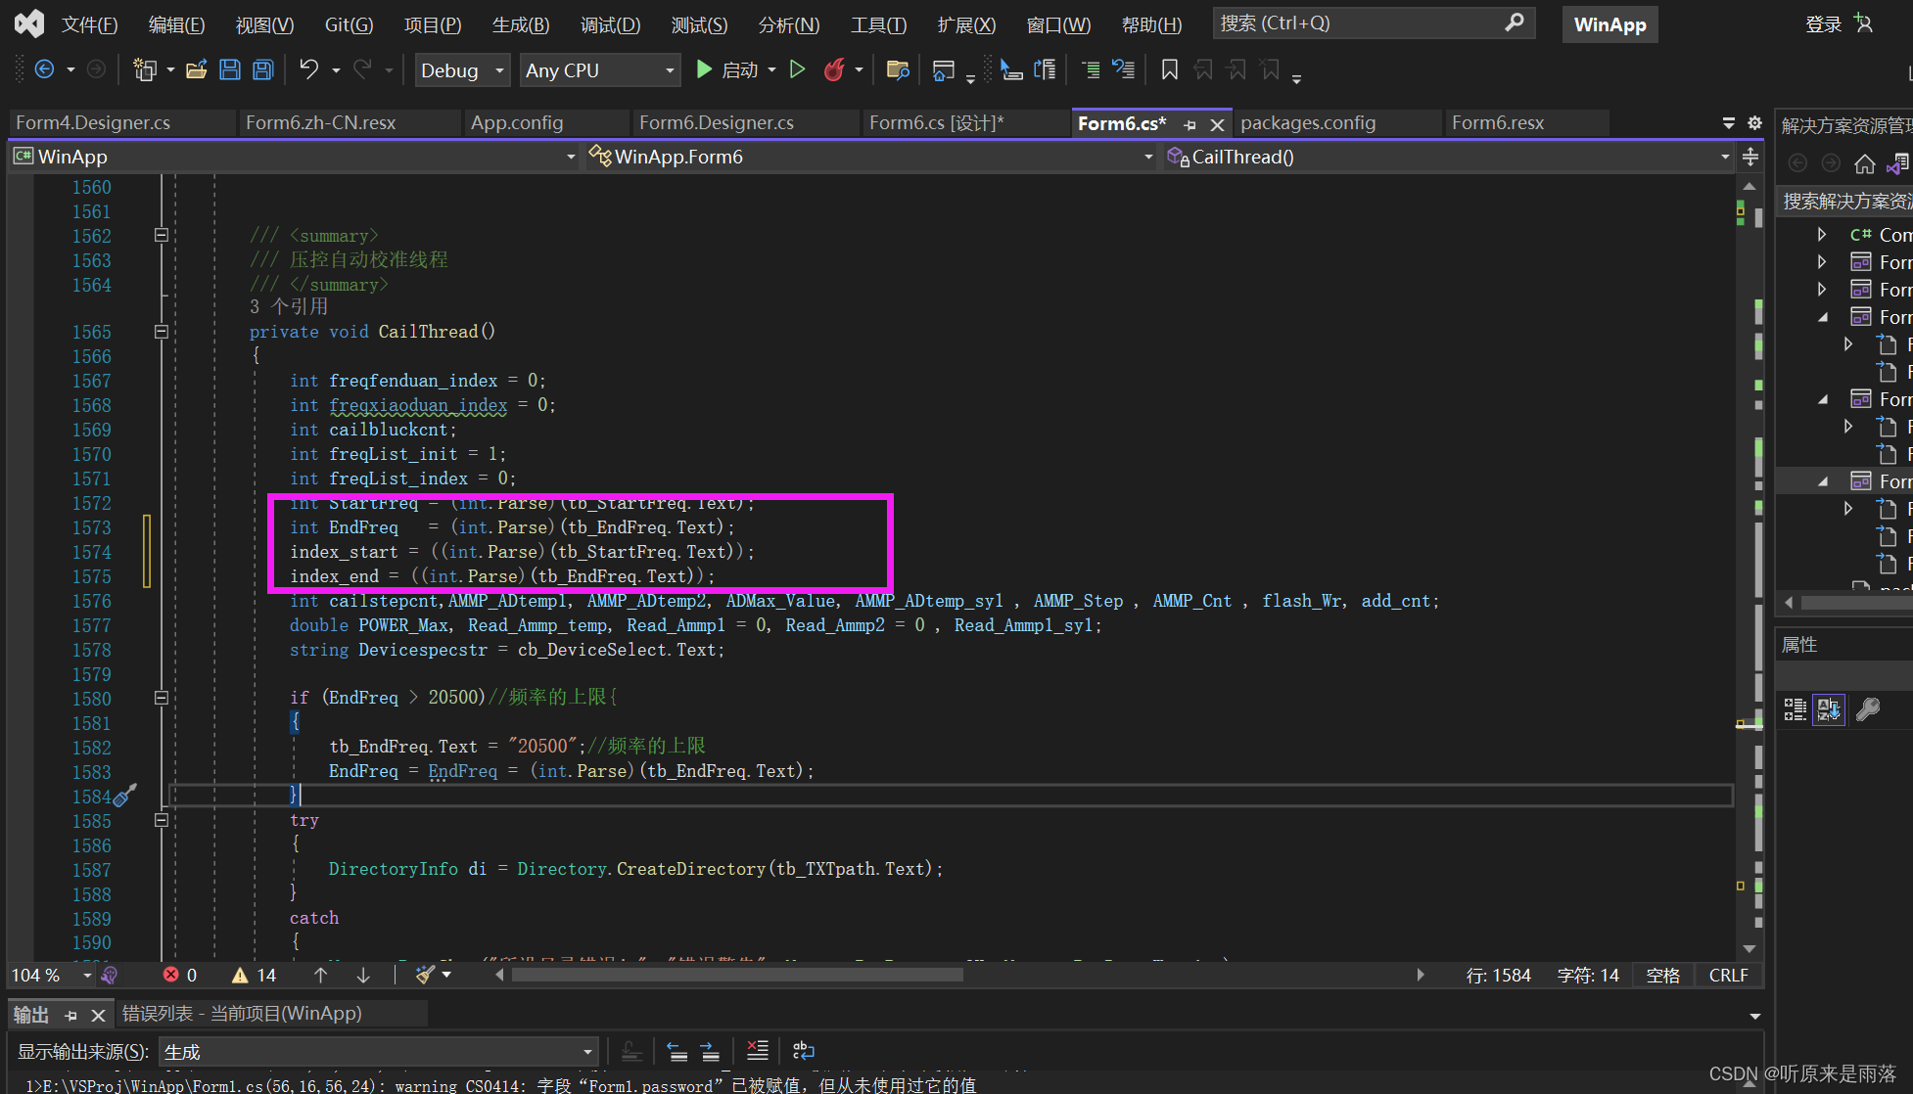Clear all output with red X icon
This screenshot has height=1094, width=1913.
[x=758, y=1050]
